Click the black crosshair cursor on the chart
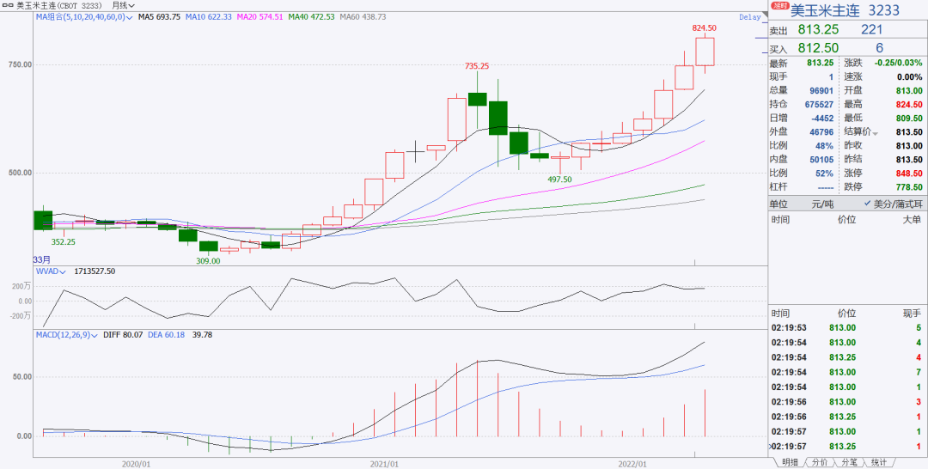 [416, 151]
